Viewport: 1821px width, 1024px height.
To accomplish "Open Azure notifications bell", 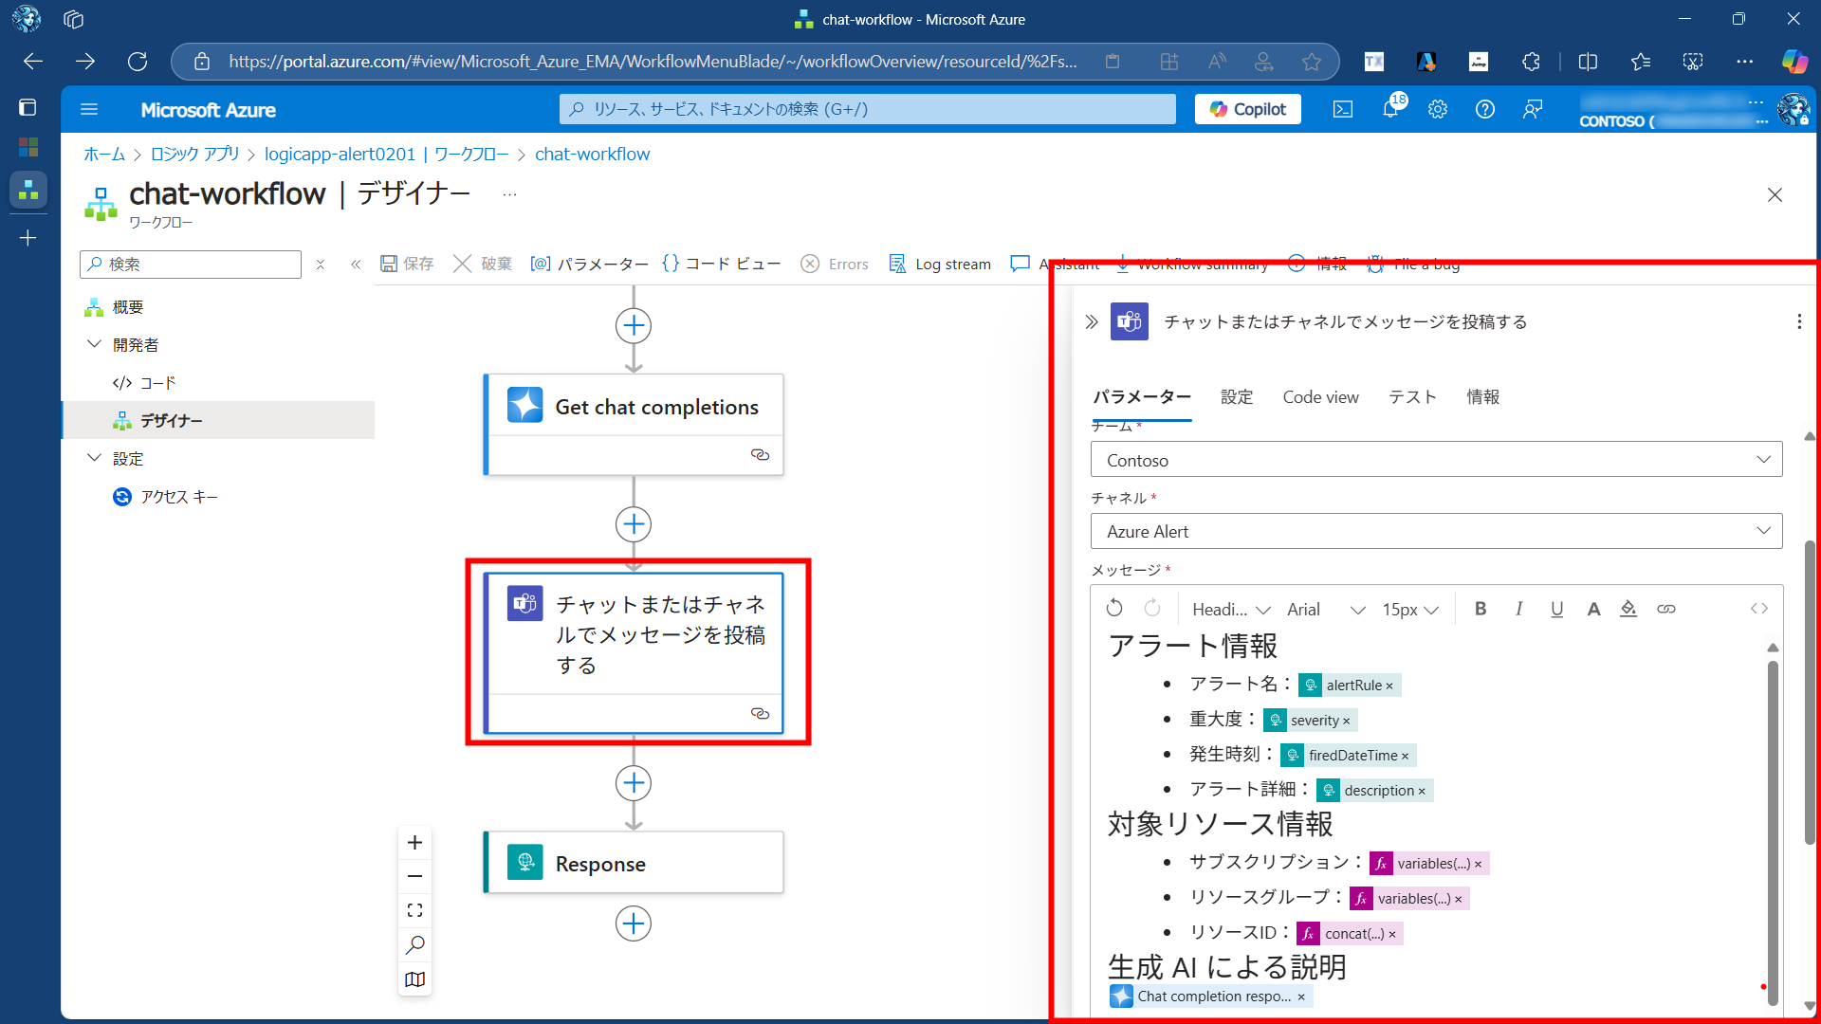I will pyautogui.click(x=1390, y=109).
